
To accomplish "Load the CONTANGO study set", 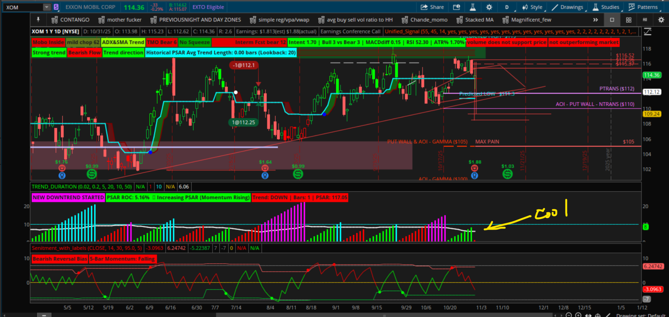I will (70, 20).
